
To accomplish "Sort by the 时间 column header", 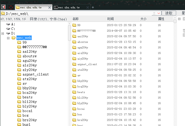I will [110, 19].
